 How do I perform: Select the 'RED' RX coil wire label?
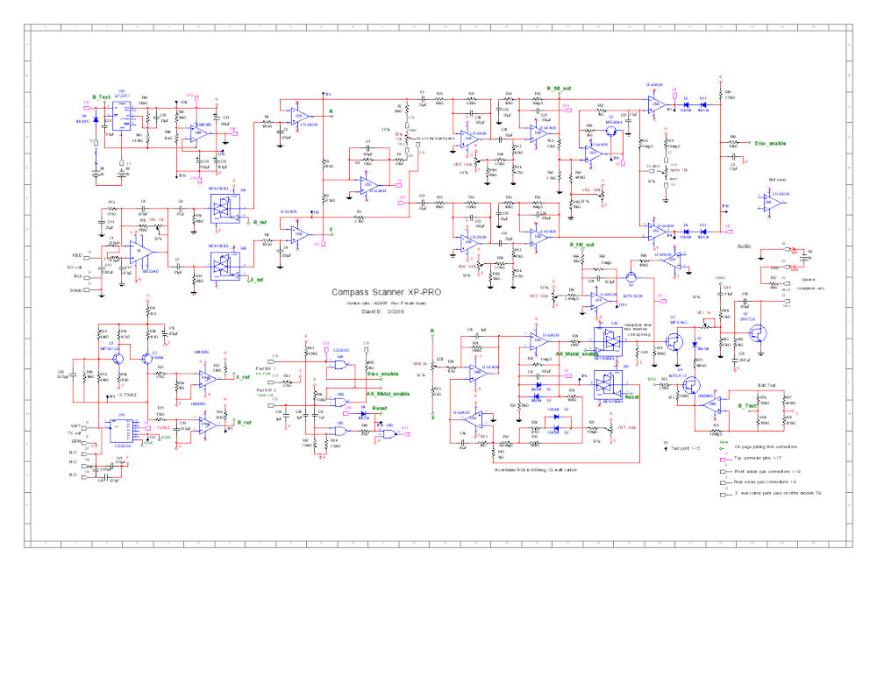[x=77, y=255]
